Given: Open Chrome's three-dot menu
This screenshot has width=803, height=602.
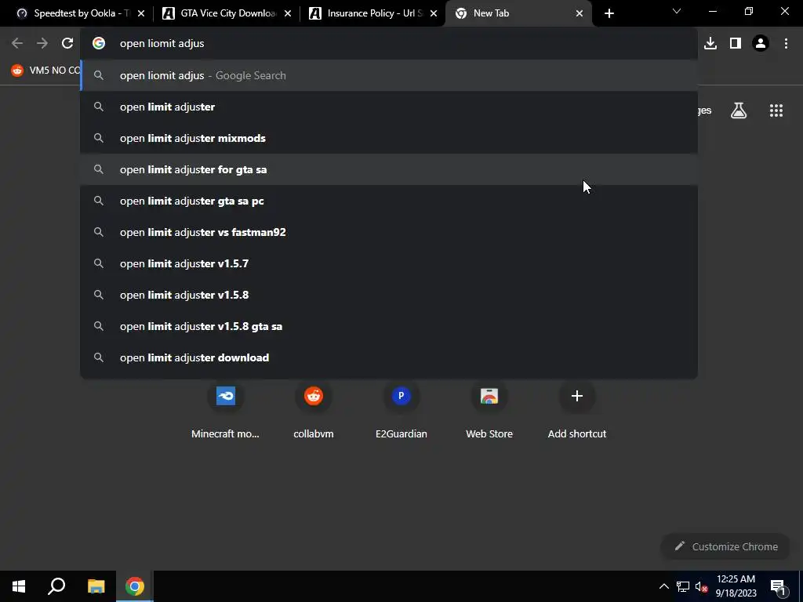Looking at the screenshot, I should 786,44.
